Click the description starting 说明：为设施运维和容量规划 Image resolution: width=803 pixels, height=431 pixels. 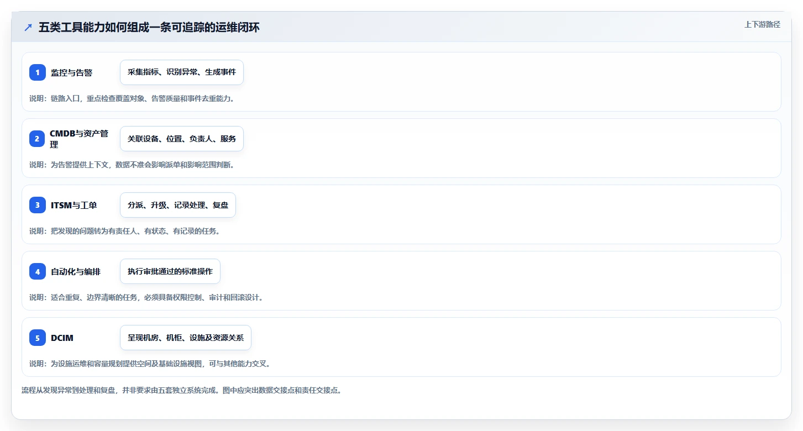150,364
